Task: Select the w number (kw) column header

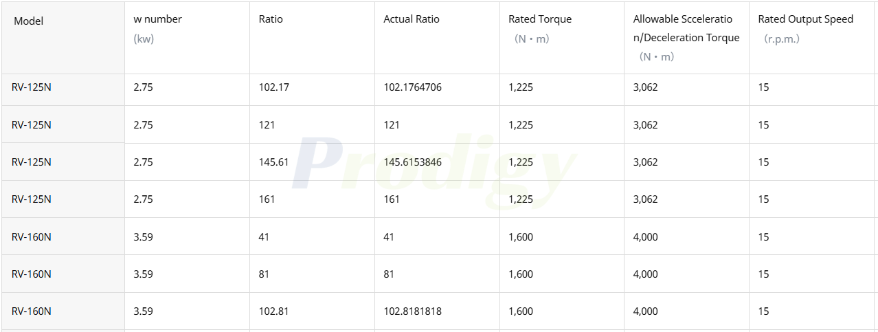Action: pos(187,37)
